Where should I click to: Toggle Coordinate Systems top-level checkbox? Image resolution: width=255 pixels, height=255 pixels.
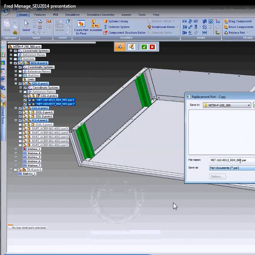(x=15, y=51)
